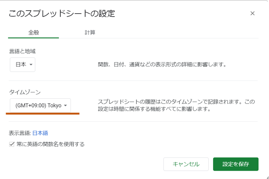Close the spreadsheet settings dialog

[x=252, y=14]
